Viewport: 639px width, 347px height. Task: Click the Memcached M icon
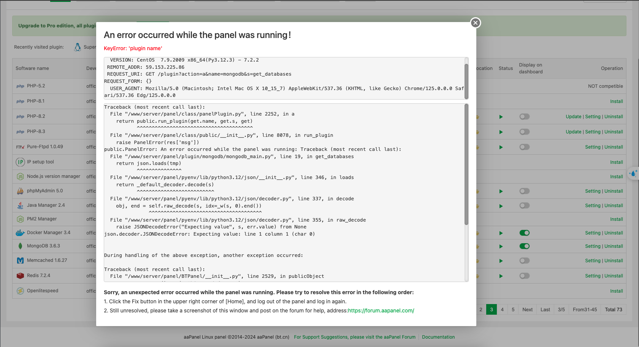(x=20, y=261)
